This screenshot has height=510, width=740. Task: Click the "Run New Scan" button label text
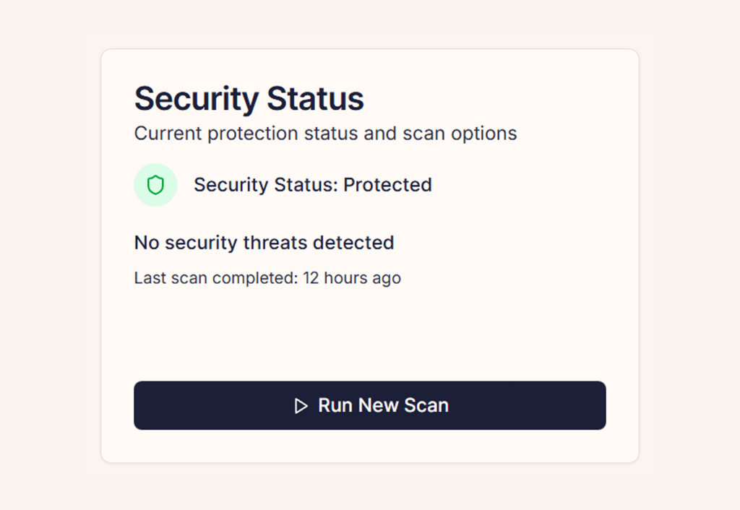pos(383,405)
